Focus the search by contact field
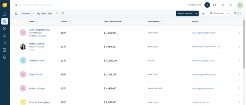Screen dimensions: 246x105 38,5
